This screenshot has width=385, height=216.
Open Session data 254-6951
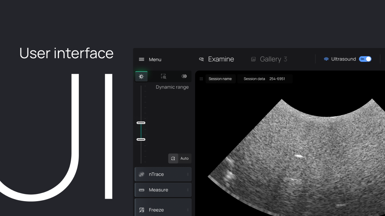point(265,79)
